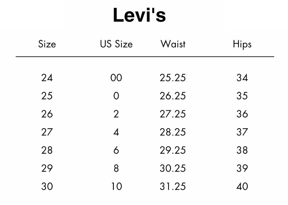Click hips value 37
This screenshot has height=205, width=288.
(x=242, y=132)
